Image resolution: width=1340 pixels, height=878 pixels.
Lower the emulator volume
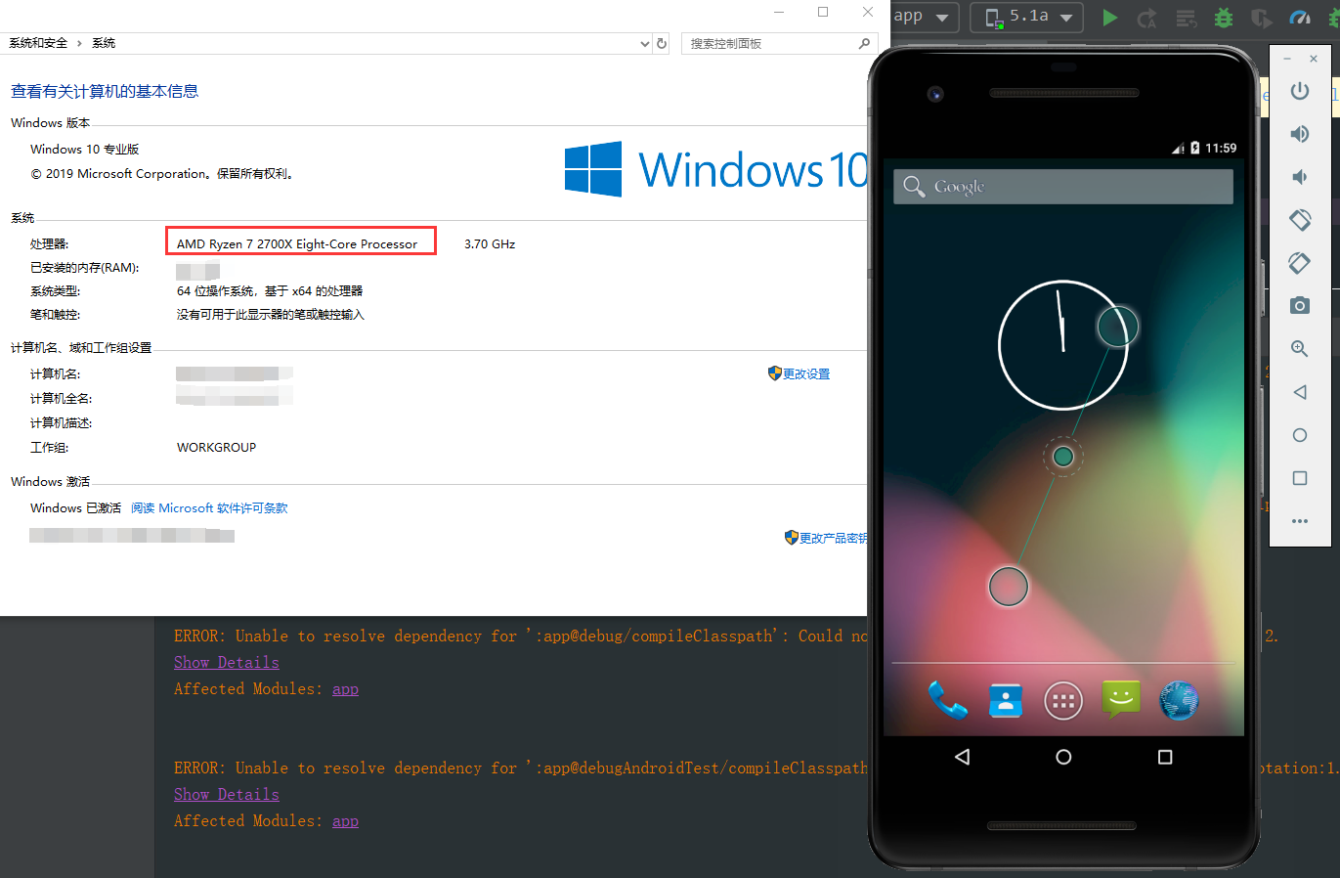point(1299,177)
